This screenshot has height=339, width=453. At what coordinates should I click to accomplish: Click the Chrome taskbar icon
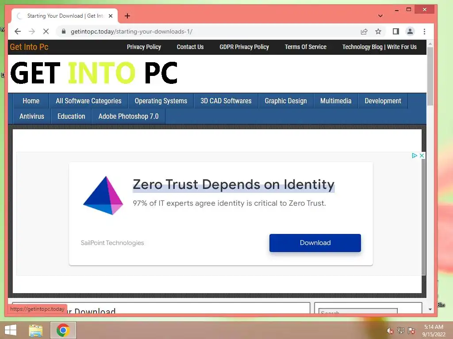pos(63,330)
